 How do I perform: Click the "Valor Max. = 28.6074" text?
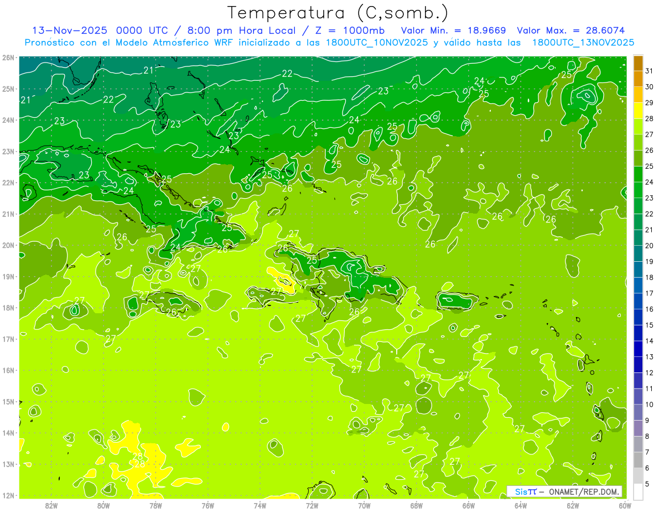click(572, 30)
